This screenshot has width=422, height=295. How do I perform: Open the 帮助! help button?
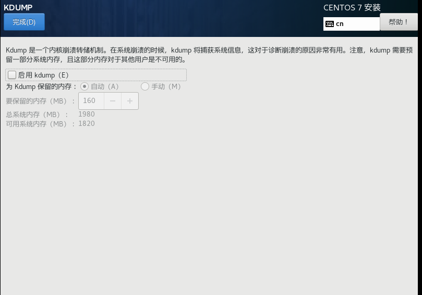click(399, 22)
